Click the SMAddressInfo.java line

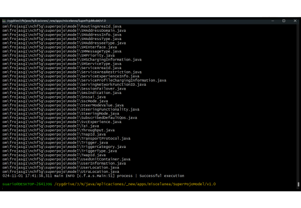pos(62,35)
